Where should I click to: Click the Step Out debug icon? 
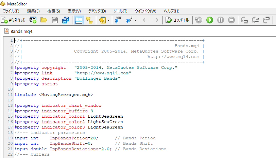(266, 20)
